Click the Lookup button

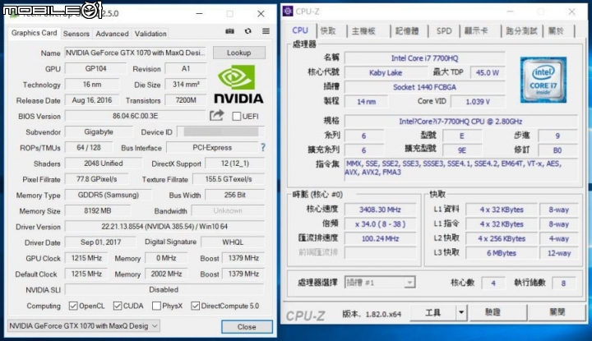239,53
